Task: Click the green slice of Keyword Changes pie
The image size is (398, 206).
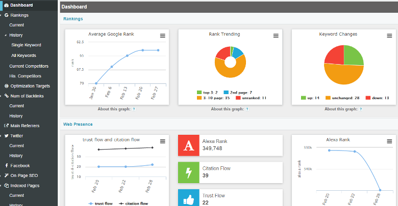Action: (x=354, y=55)
